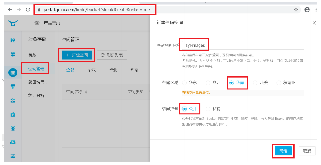Viewport: 321px width, 165px height.
Task: Select 华北 storage region radio
Action: [x=208, y=83]
